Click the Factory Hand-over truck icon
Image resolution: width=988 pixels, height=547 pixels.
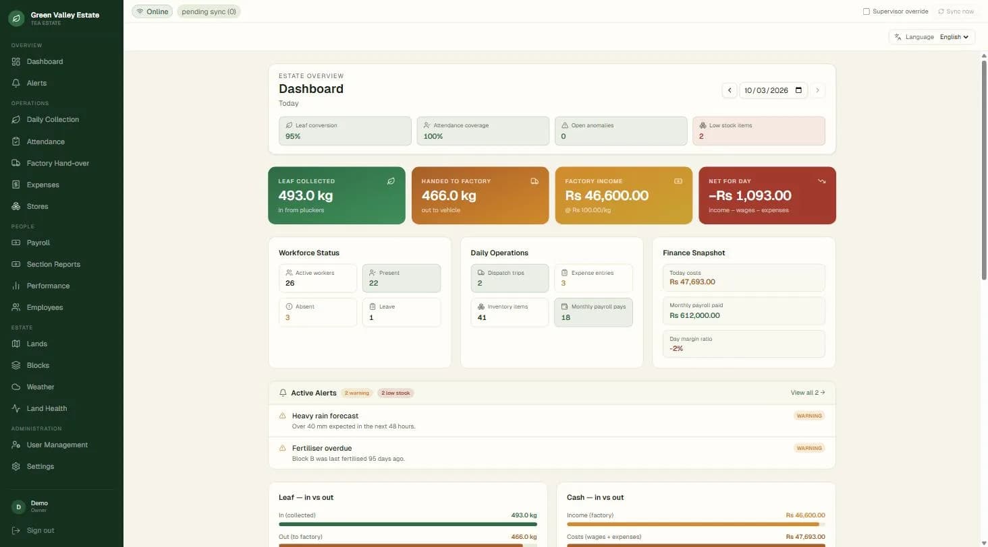pos(16,163)
